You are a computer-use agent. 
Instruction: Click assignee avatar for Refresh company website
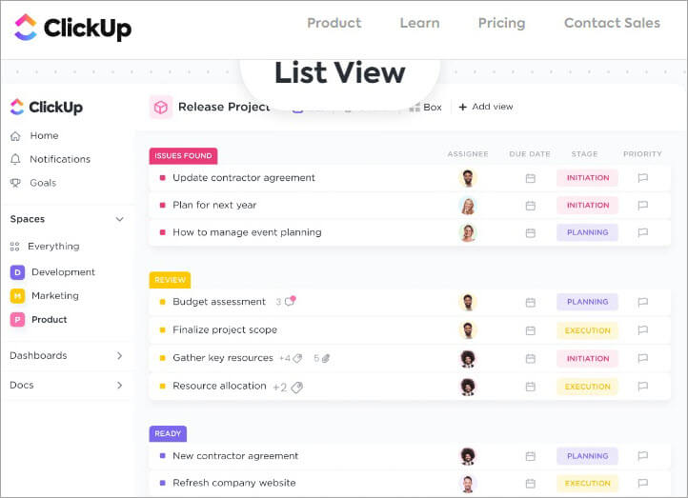point(468,484)
